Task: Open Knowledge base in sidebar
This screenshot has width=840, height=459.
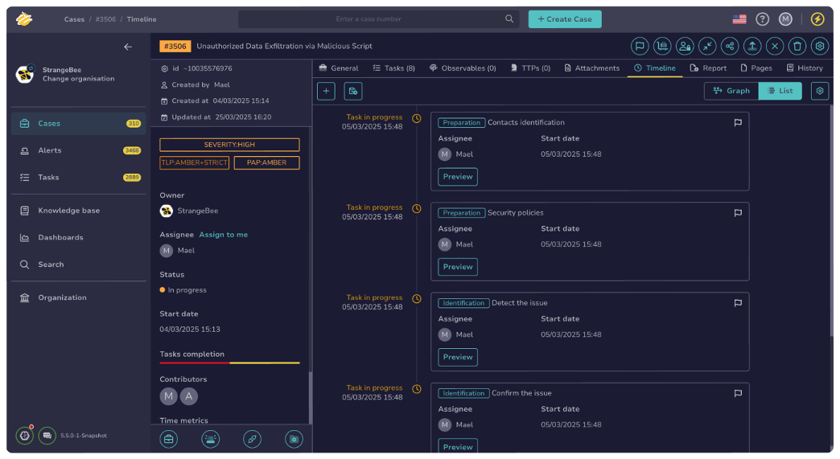Action: click(79, 211)
